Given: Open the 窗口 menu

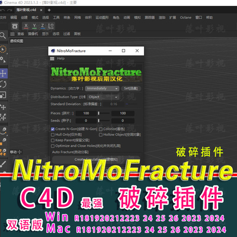Looking at the screenshot, I should pyautogui.click(x=198, y=17).
